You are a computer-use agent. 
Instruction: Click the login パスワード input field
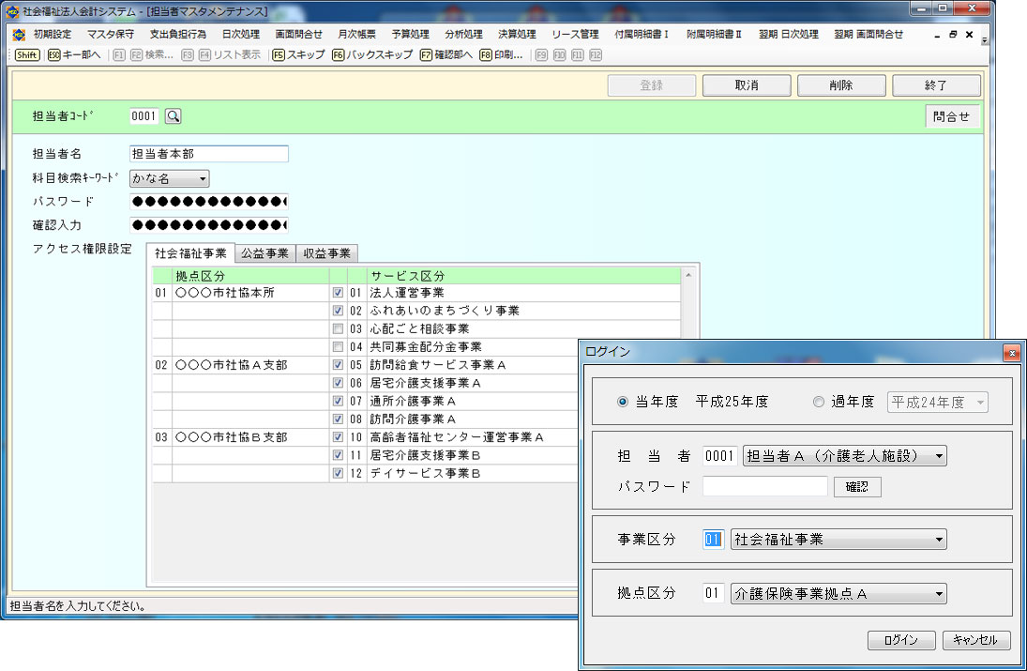[764, 486]
